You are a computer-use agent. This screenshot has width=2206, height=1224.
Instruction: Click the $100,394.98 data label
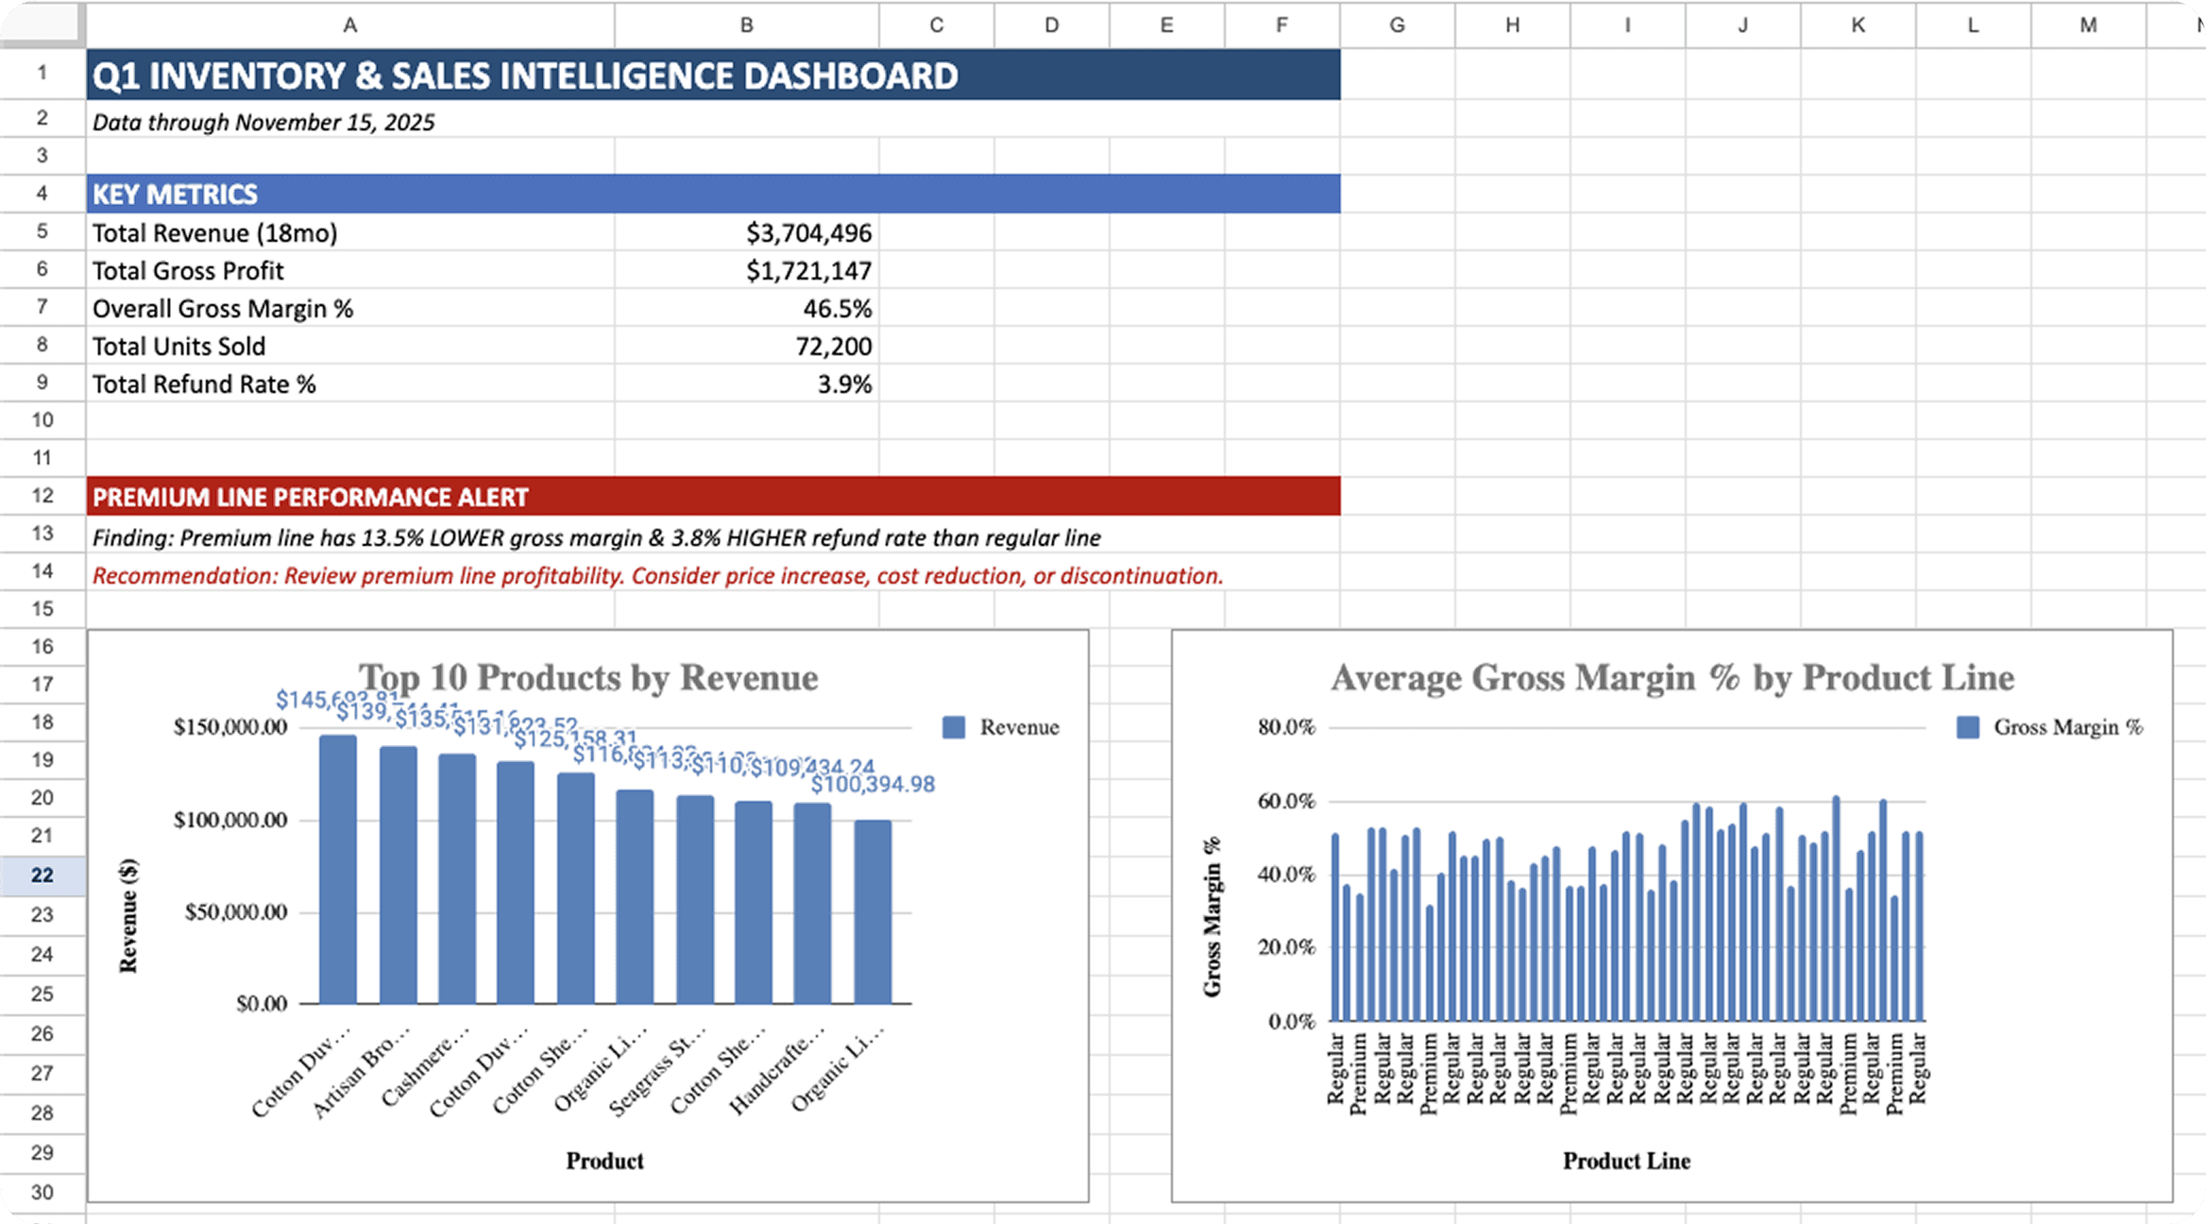[x=874, y=783]
